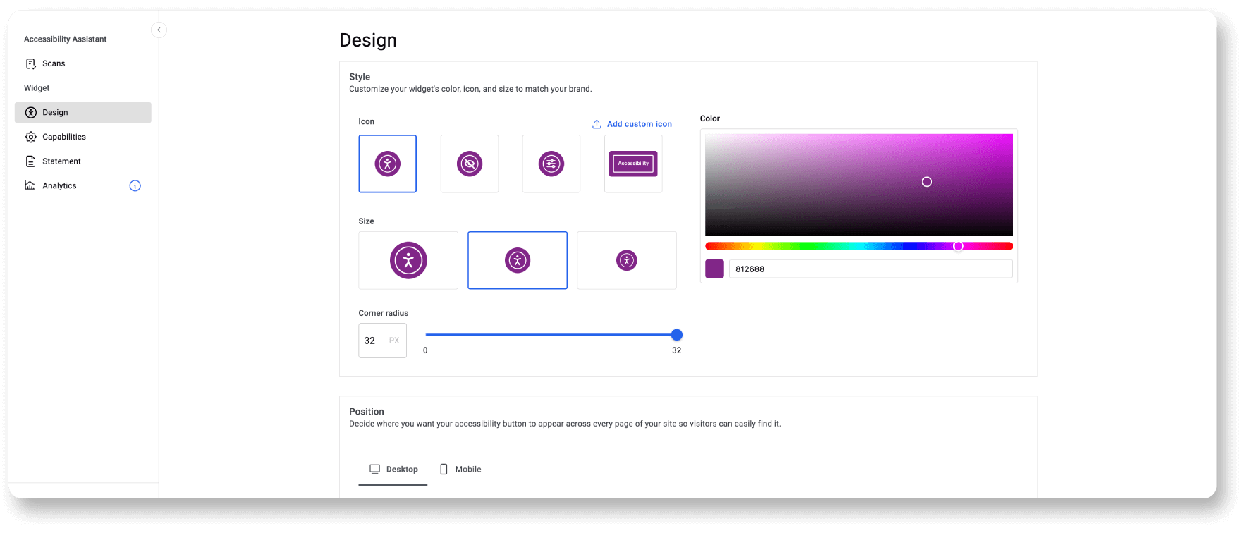Open the Analytics page from the sidebar
The image size is (1253, 545).
coord(59,186)
